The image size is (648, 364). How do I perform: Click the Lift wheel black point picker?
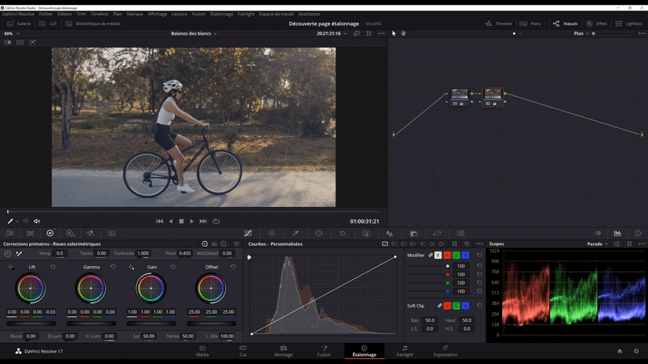[x=11, y=267]
